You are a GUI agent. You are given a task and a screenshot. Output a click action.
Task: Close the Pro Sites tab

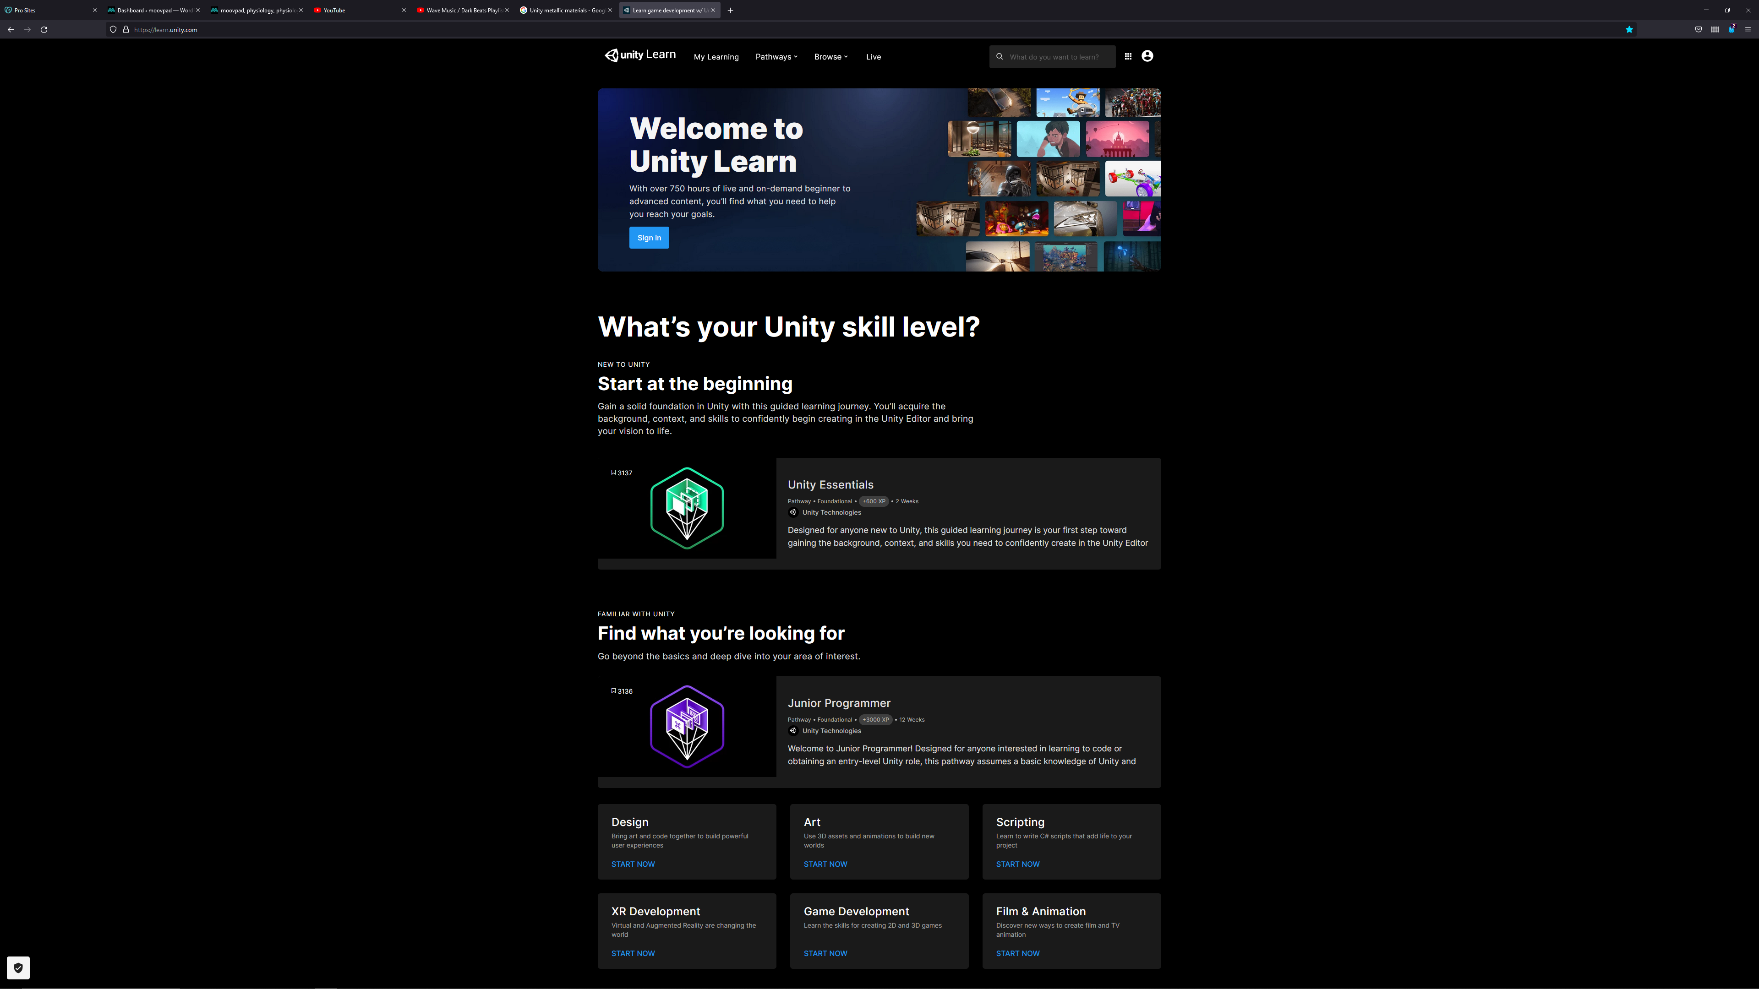click(94, 10)
